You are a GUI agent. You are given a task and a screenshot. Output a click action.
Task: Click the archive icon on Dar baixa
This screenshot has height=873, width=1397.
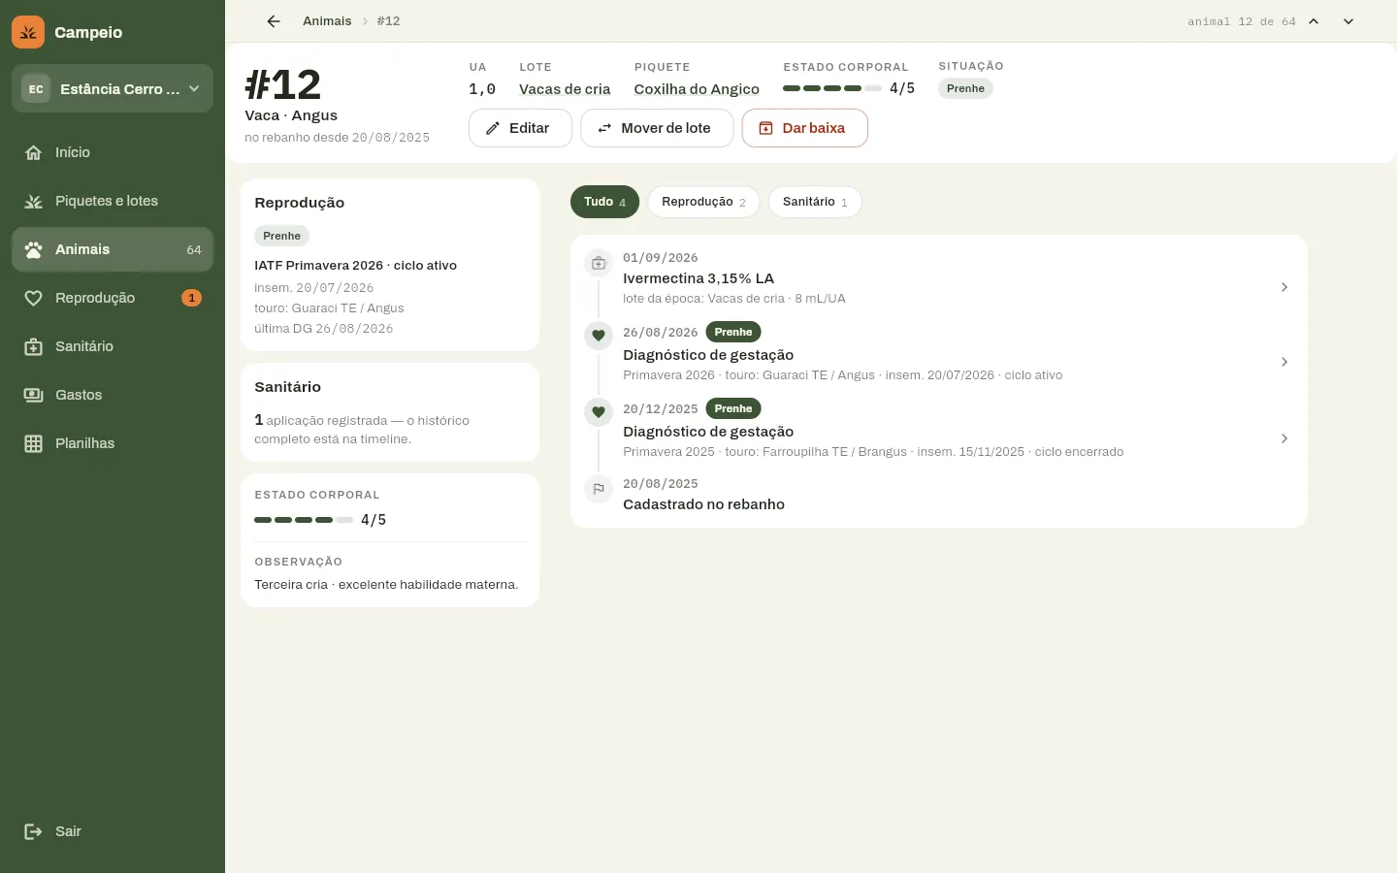(x=765, y=128)
